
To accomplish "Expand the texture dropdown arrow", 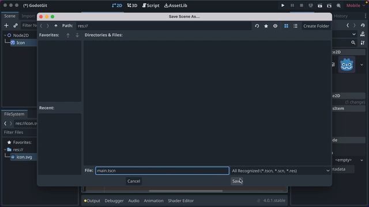I will click(x=362, y=65).
